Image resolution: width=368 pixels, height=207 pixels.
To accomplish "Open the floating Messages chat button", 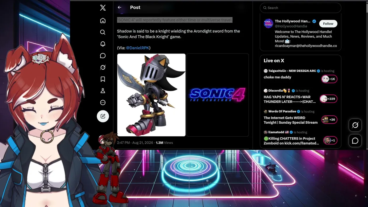I will point(355,141).
